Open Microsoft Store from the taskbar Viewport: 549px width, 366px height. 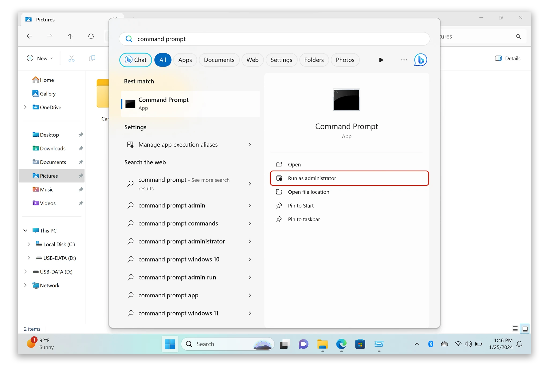[360, 344]
